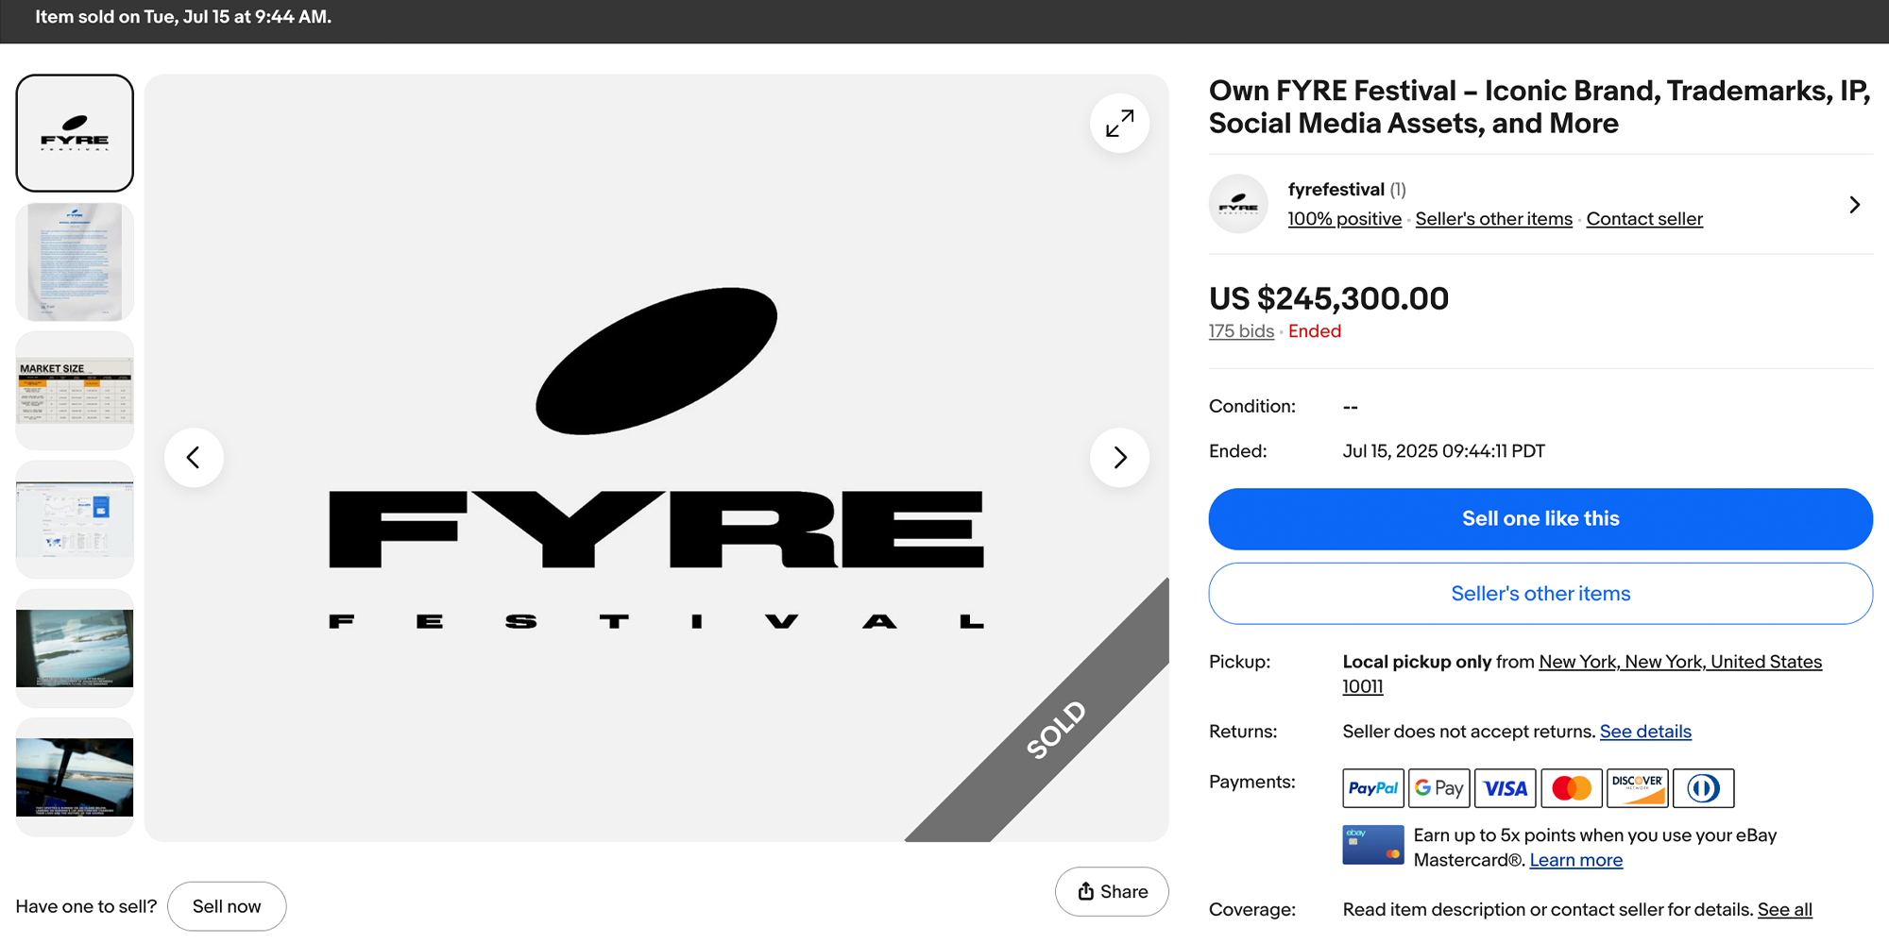Select the Market Size slide thumbnail
The height and width of the screenshot is (944, 1889).
coord(75,390)
